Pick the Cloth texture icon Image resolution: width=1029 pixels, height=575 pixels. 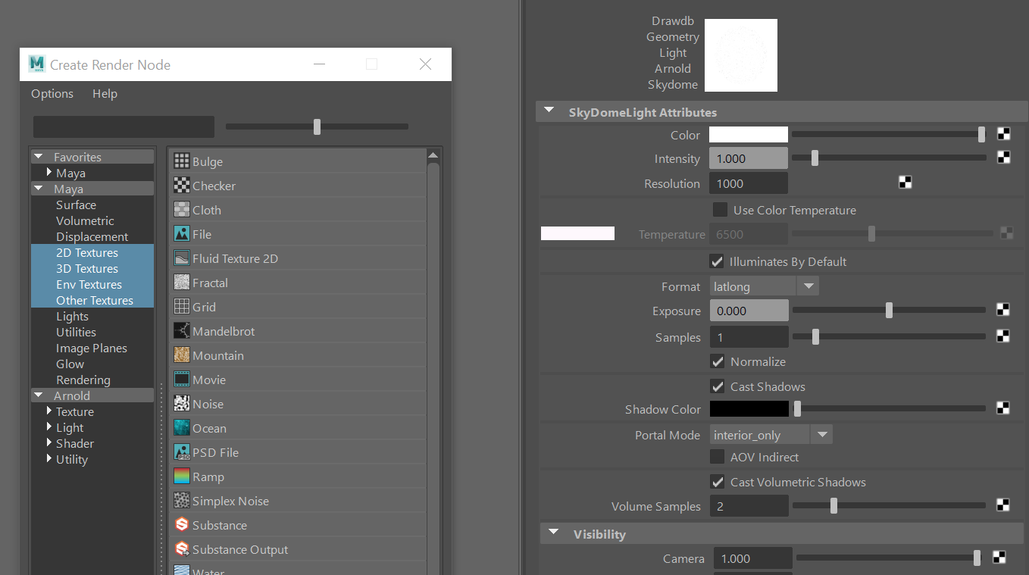pyautogui.click(x=181, y=210)
